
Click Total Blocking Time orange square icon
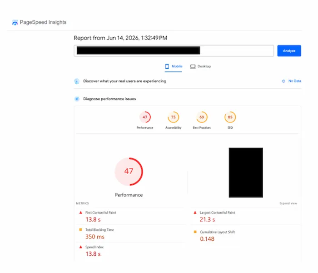tap(80, 230)
